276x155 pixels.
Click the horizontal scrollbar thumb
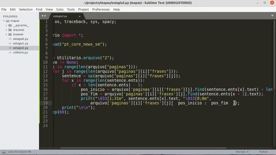tap(143, 148)
